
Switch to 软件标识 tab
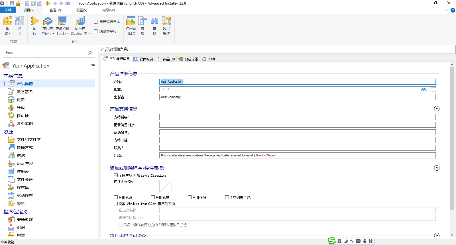tap(143, 59)
